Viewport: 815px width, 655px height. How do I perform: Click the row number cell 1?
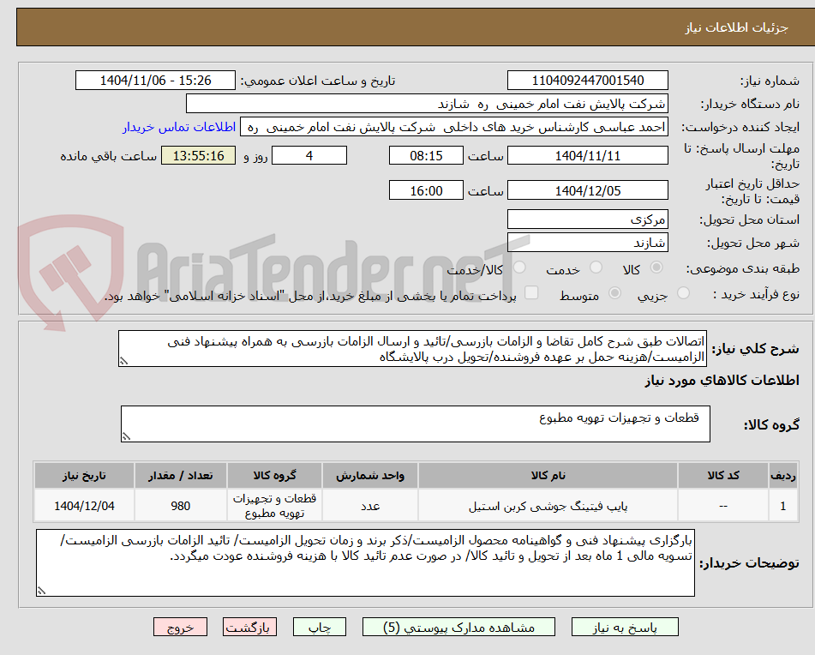[783, 506]
